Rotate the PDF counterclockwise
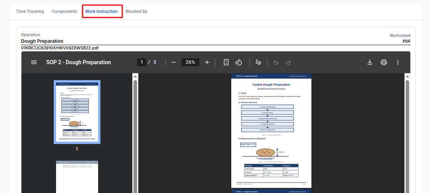This screenshot has height=193, width=429. click(239, 62)
